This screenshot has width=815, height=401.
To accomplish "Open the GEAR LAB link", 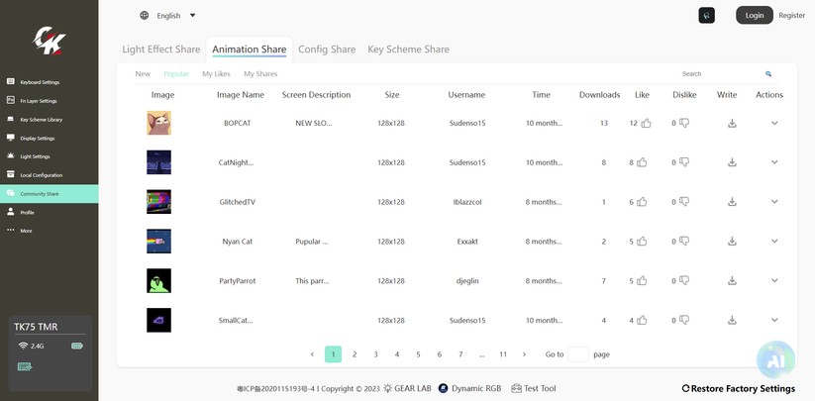I will (407, 388).
